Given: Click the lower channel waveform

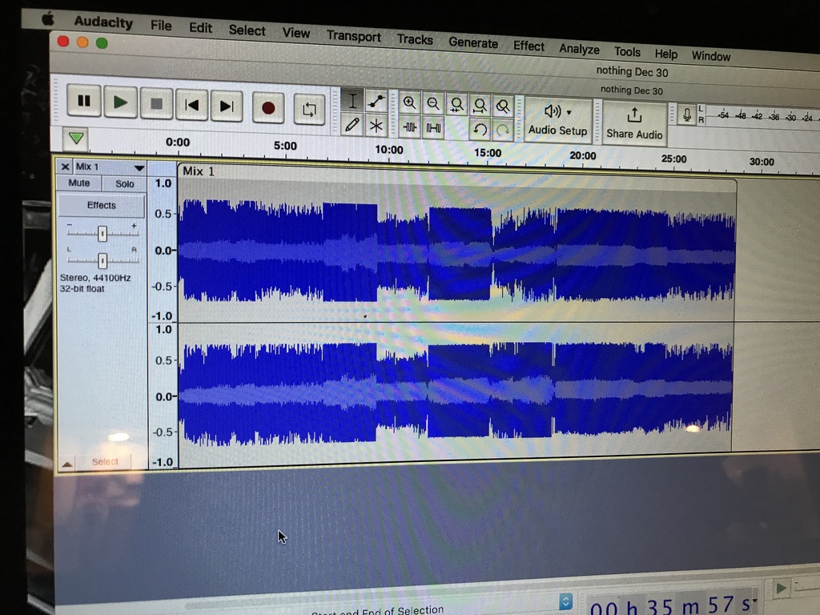Looking at the screenshot, I should [456, 395].
